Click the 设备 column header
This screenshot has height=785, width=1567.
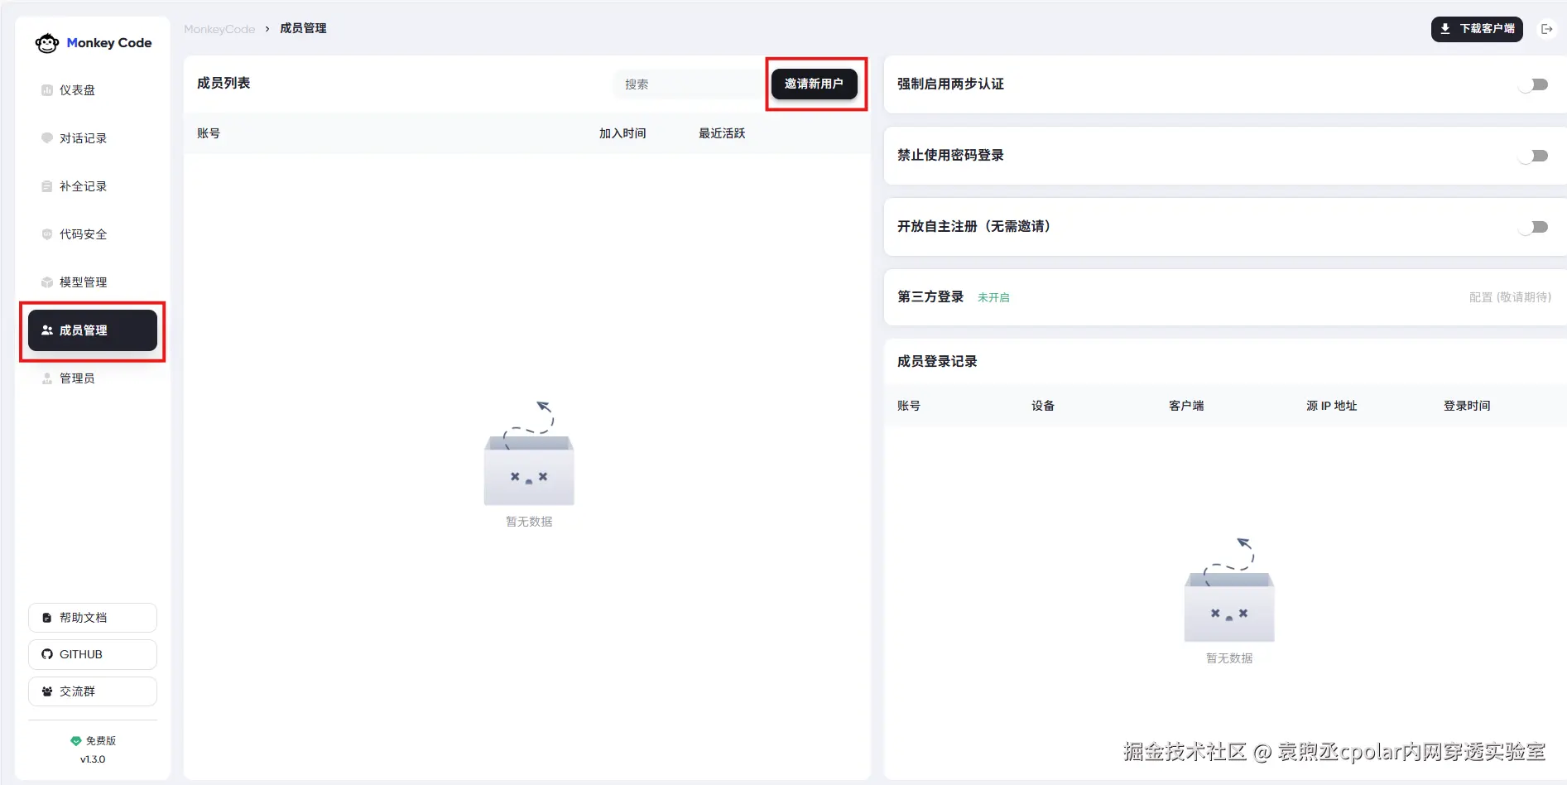(1043, 406)
